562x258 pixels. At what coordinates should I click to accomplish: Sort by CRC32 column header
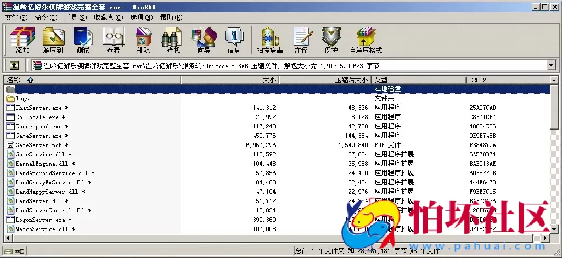pyautogui.click(x=508, y=80)
